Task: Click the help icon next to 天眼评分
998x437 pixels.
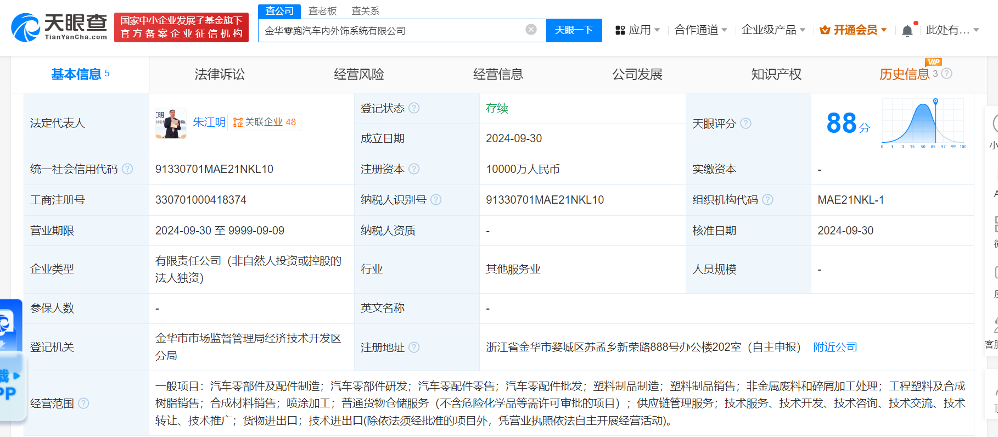Action: pyautogui.click(x=745, y=124)
